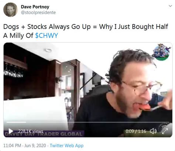Click the played portion of progress bar

click(16, 122)
